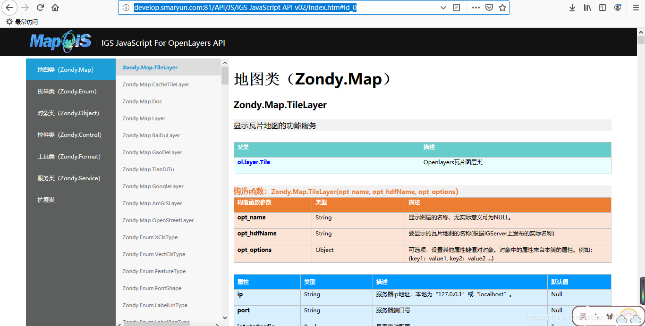Toggle the browser sidebar icon
Screen dimensions: 645x326
(x=602, y=8)
